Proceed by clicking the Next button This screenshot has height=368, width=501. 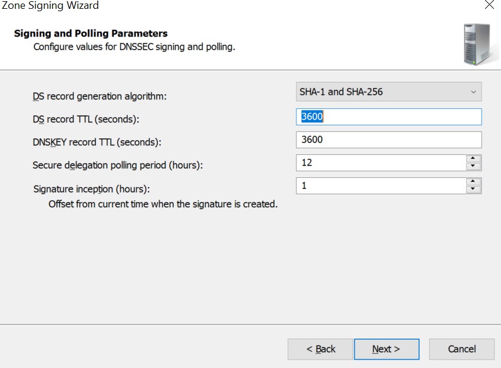(x=387, y=349)
